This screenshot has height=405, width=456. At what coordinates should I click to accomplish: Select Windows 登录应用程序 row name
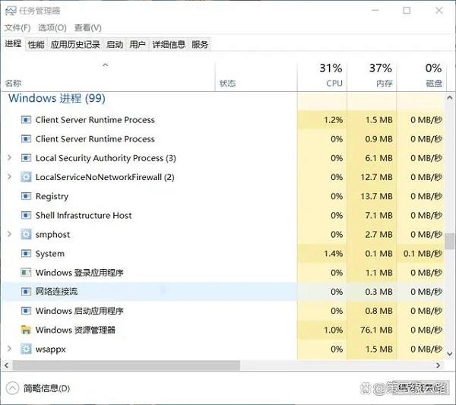[79, 273]
